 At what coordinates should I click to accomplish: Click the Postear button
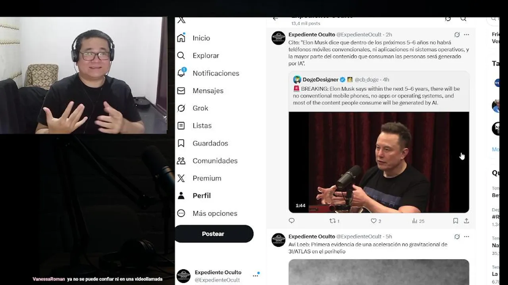click(x=214, y=234)
